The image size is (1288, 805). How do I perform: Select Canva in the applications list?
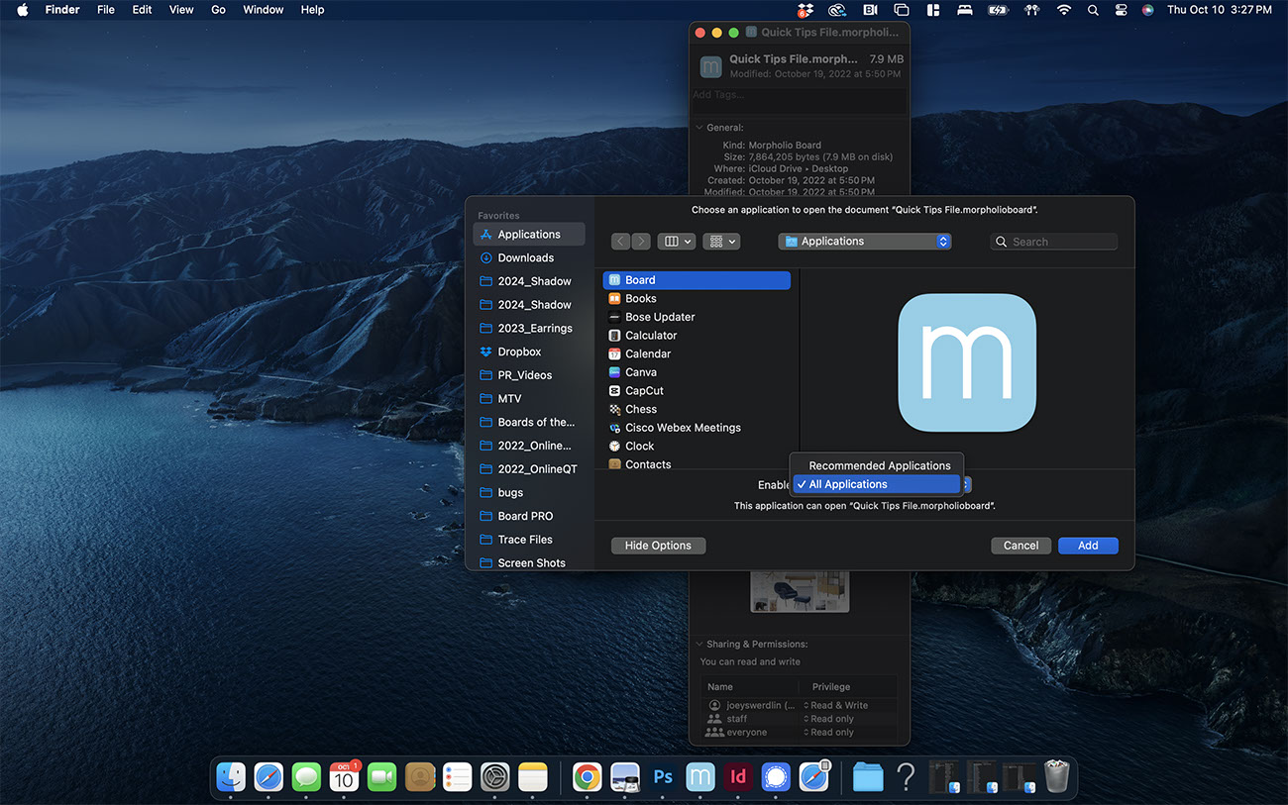640,372
